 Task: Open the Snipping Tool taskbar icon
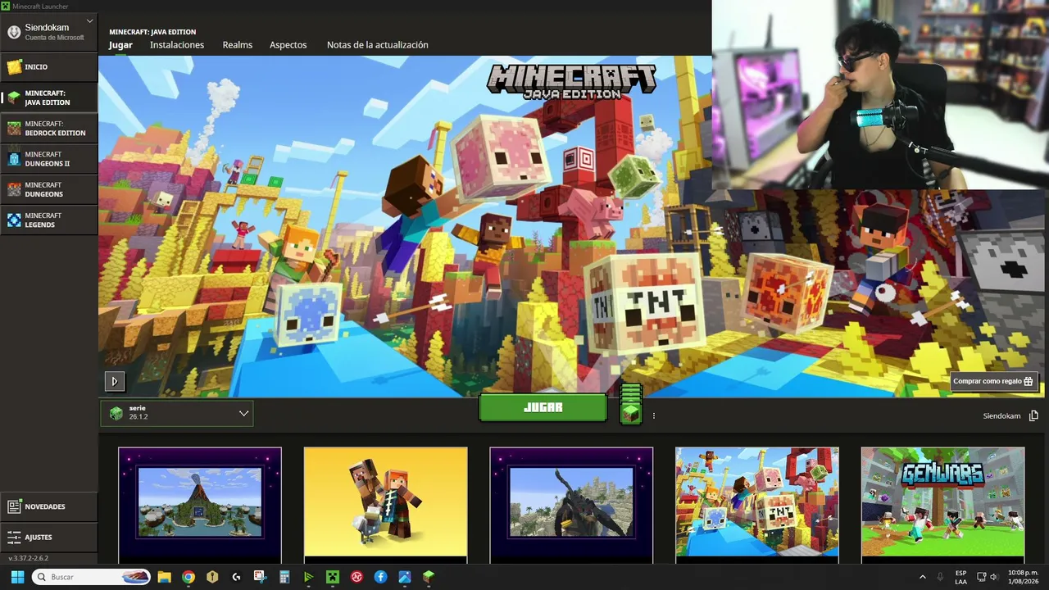click(x=260, y=577)
